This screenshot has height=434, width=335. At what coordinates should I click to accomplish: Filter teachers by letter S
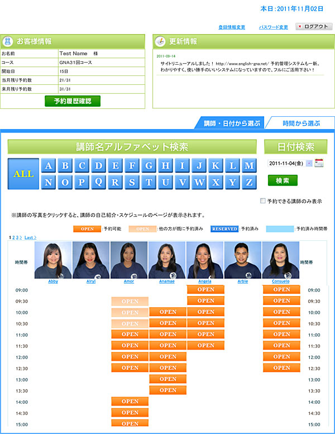click(132, 182)
